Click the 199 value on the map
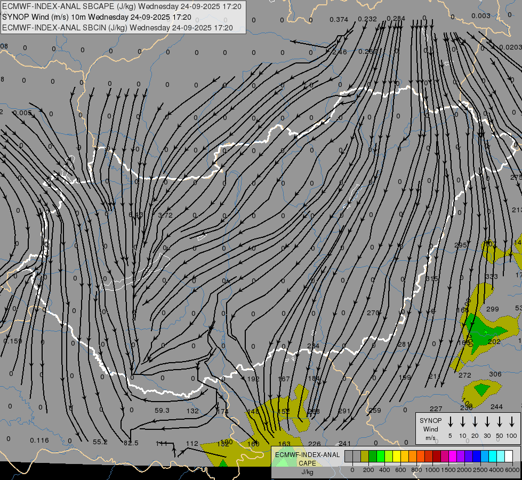Image resolution: width=522 pixels, height=480 pixels. point(405,377)
